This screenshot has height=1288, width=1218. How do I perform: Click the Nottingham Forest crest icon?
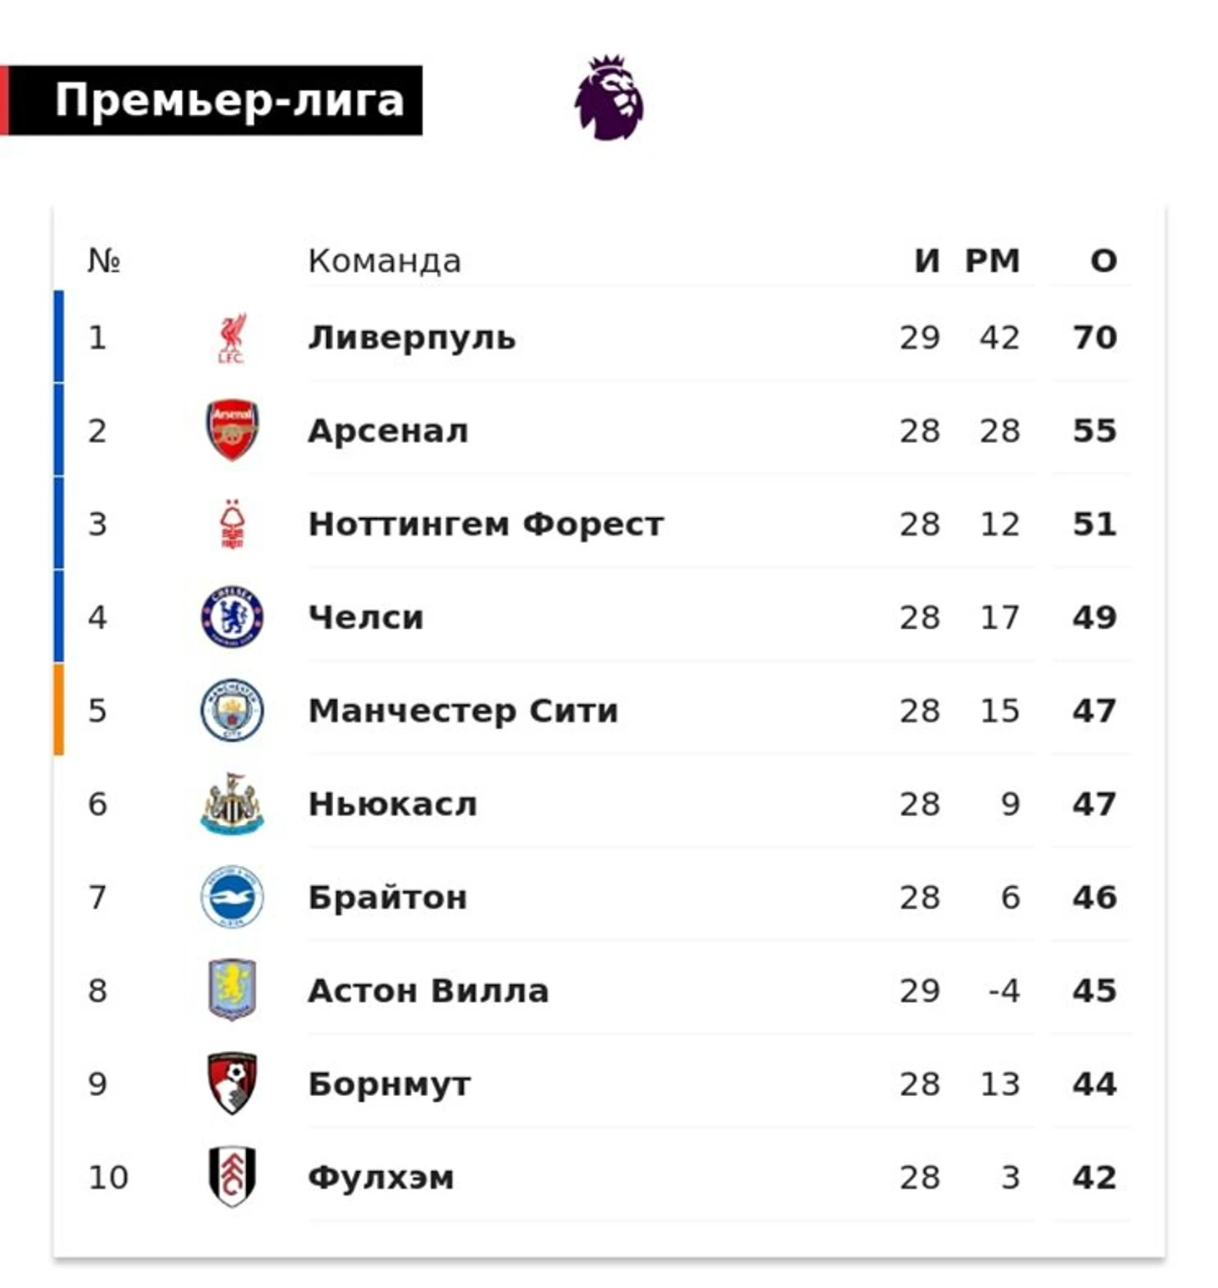(x=232, y=524)
